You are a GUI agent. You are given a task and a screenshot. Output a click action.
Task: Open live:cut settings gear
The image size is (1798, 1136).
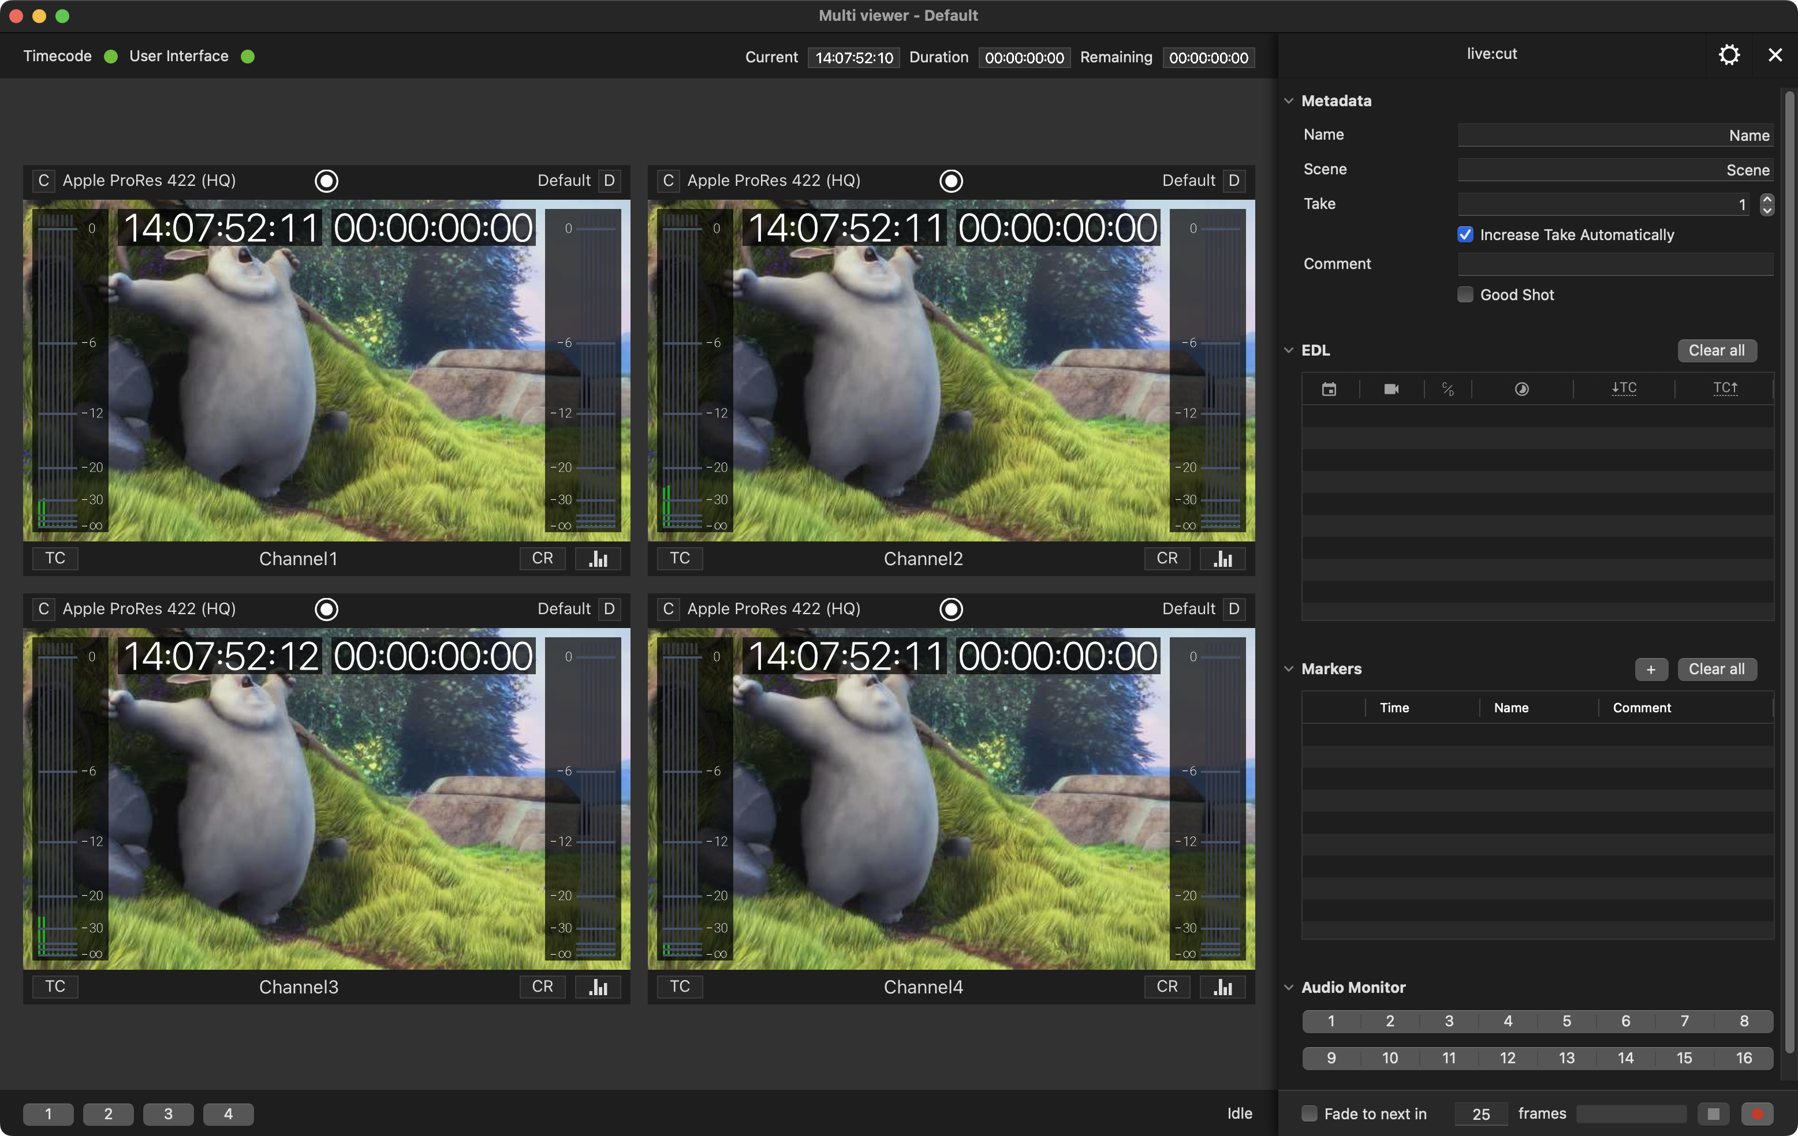tap(1729, 54)
